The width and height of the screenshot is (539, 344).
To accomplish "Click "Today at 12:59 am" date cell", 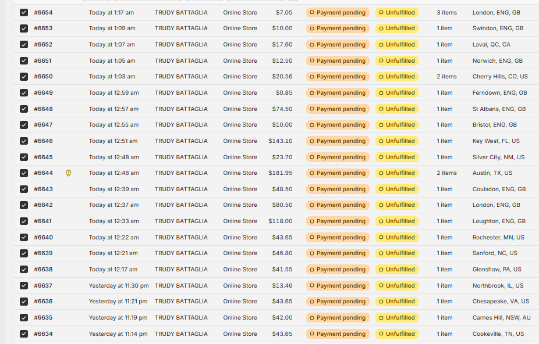I will [x=114, y=93].
